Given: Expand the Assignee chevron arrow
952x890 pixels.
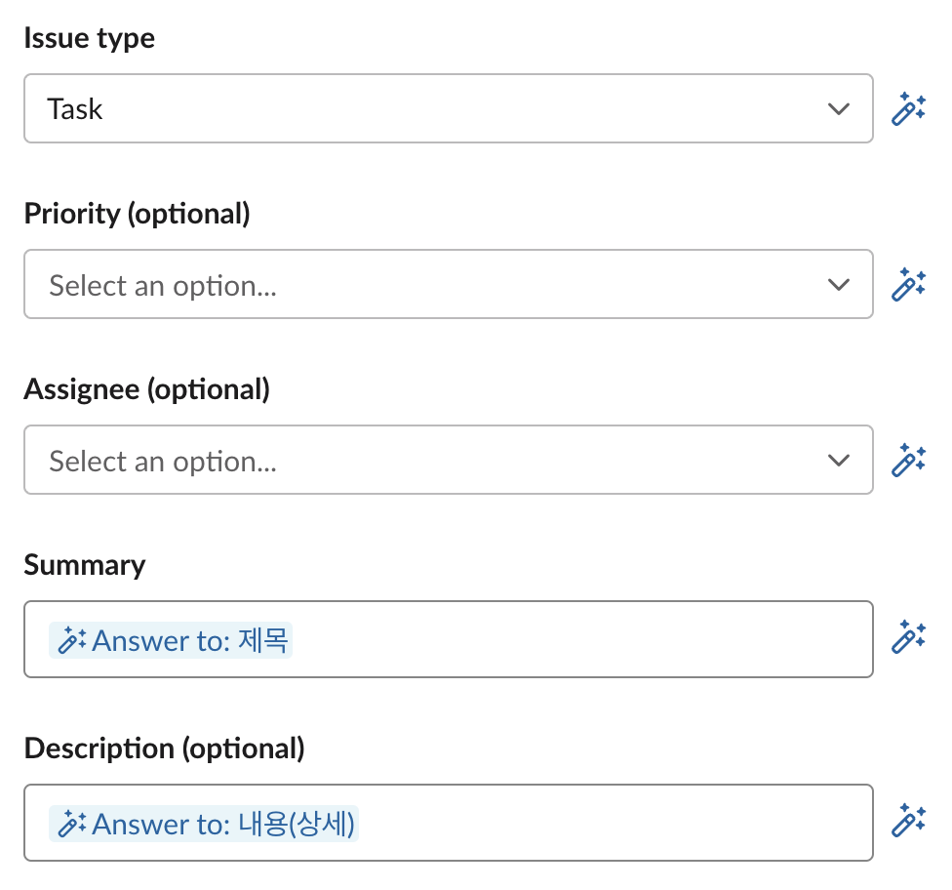Looking at the screenshot, I should coord(838,460).
